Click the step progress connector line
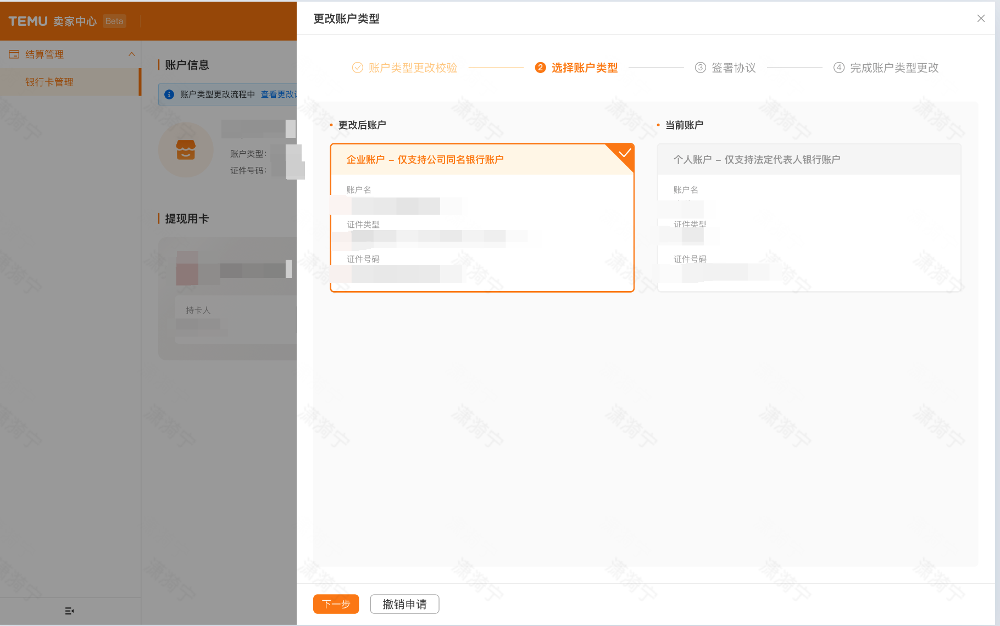 click(x=496, y=67)
